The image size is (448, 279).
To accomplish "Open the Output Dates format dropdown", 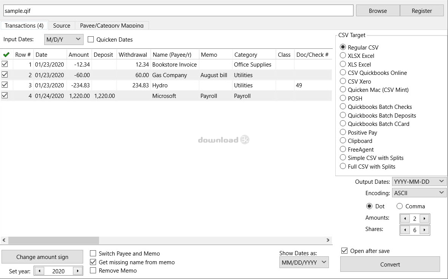I will point(419,181).
